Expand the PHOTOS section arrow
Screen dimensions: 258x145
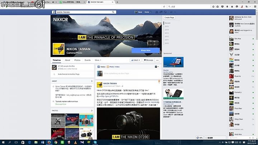pos(92,111)
